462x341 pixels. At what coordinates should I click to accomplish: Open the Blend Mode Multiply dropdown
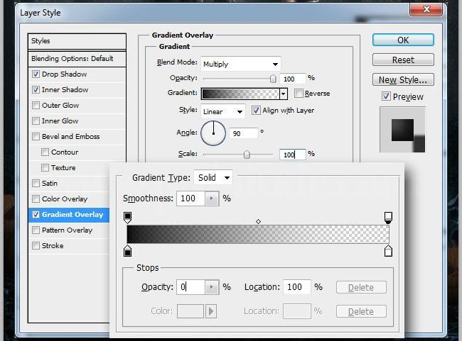click(x=240, y=64)
